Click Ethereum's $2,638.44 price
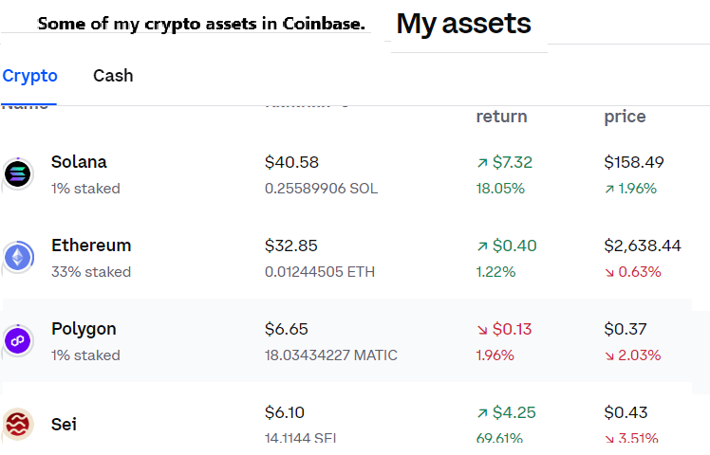Image resolution: width=710 pixels, height=455 pixels. tap(643, 246)
